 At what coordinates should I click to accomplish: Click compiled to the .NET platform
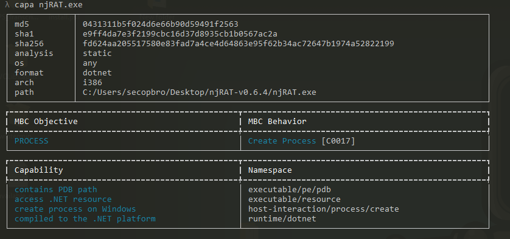85,218
